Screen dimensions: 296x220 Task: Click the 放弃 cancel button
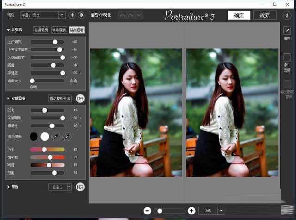tap(265, 15)
